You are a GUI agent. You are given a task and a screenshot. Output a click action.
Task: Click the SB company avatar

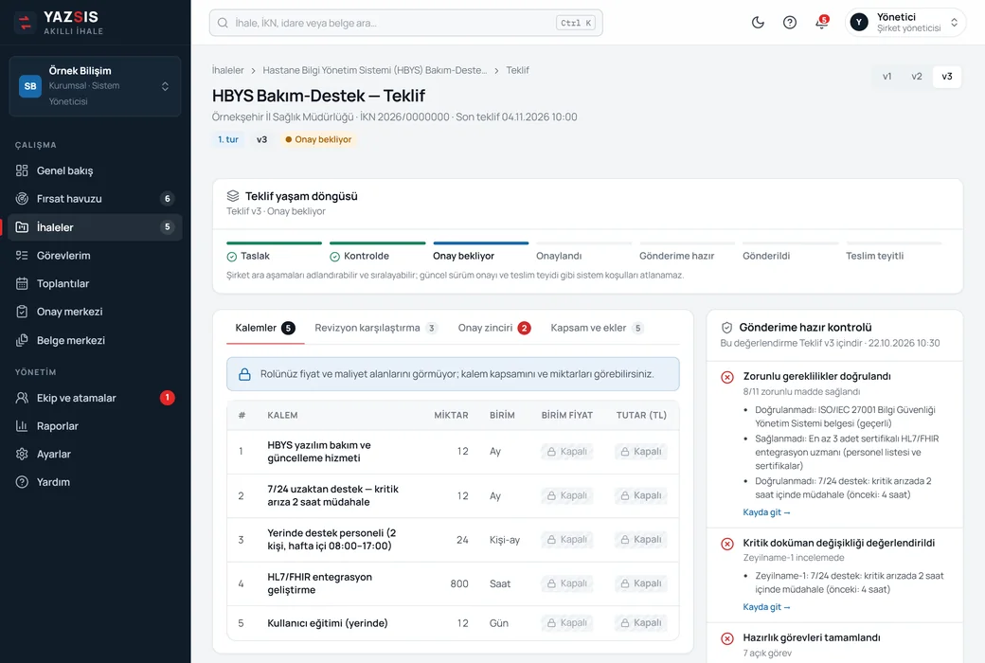pyautogui.click(x=30, y=86)
